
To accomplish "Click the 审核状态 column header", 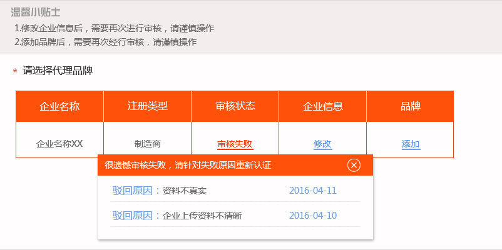I will coord(235,106).
